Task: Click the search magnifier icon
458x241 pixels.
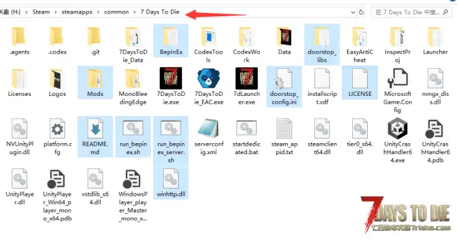Action: [x=445, y=12]
